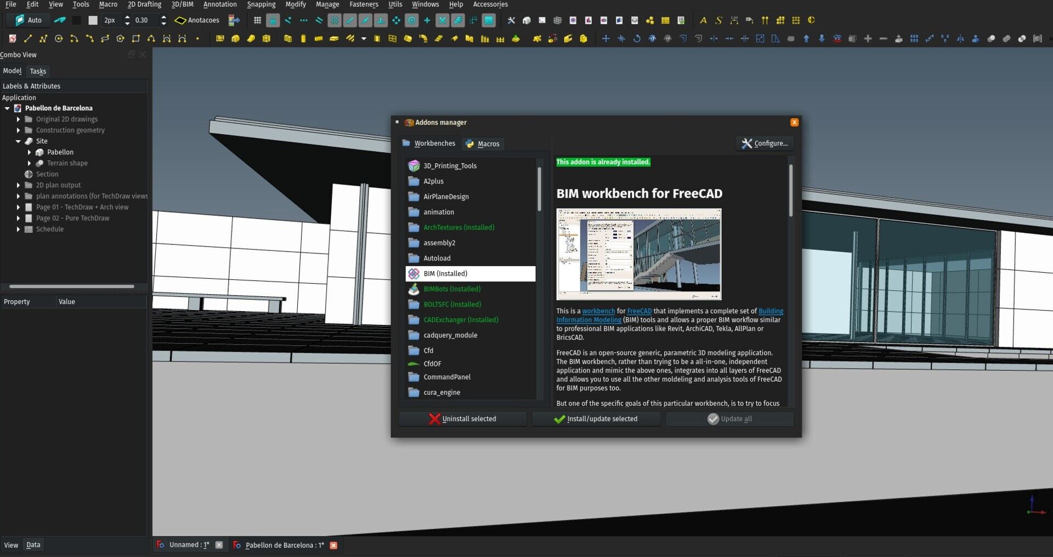This screenshot has height=557, width=1053.
Task: Choose the BIM Window tool
Action: pos(392,38)
